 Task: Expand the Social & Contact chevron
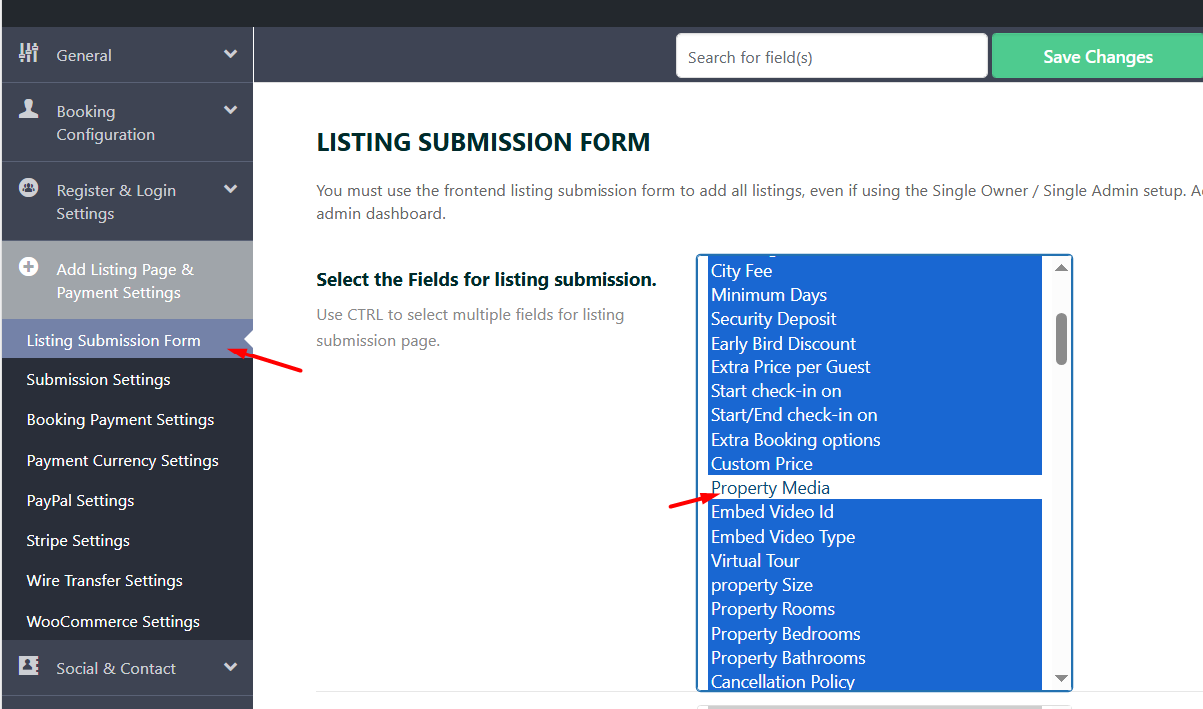[231, 668]
